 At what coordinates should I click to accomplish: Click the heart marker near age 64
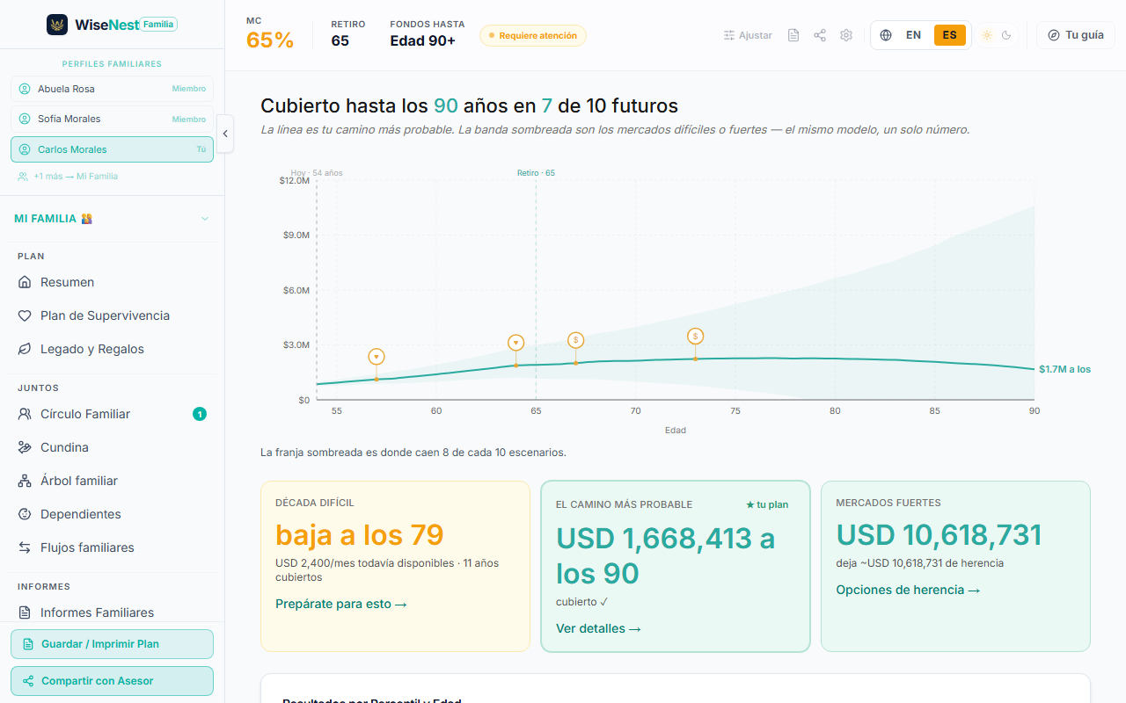516,343
